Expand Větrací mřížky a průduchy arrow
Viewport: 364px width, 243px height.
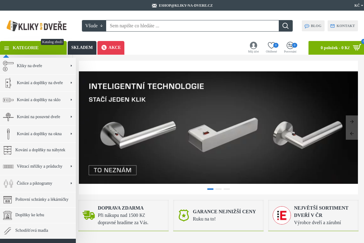(x=71, y=166)
